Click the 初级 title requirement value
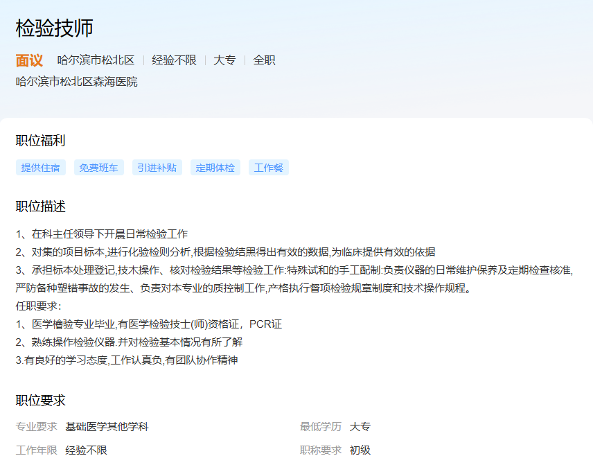 click(x=360, y=450)
